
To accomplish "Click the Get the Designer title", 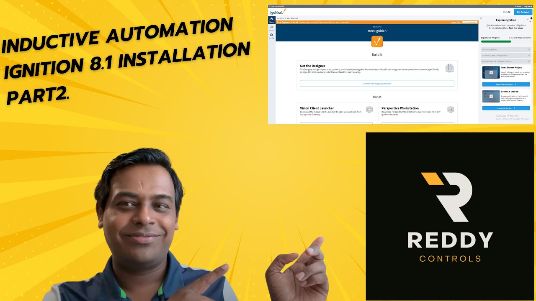I will [x=312, y=66].
